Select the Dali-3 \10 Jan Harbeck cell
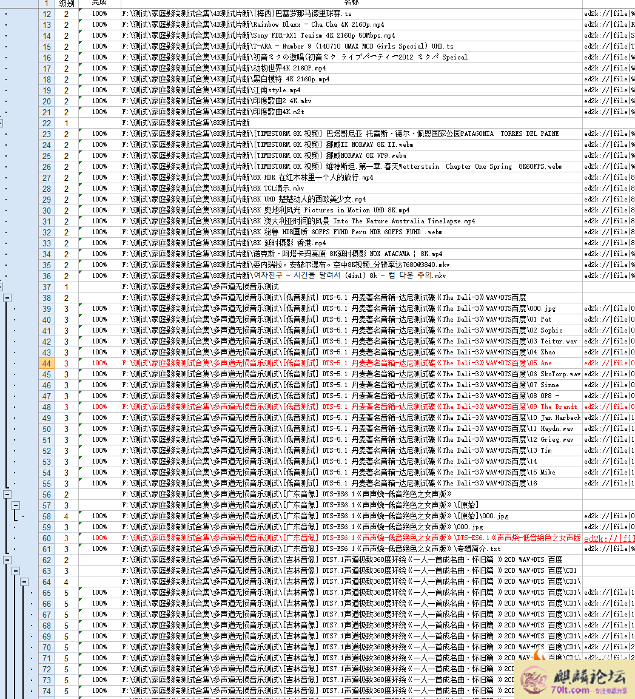This screenshot has width=635, height=699. (x=352, y=417)
